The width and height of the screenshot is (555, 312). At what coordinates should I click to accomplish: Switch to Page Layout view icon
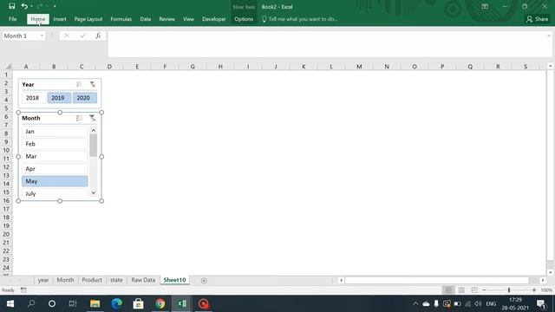pyautogui.click(x=461, y=290)
